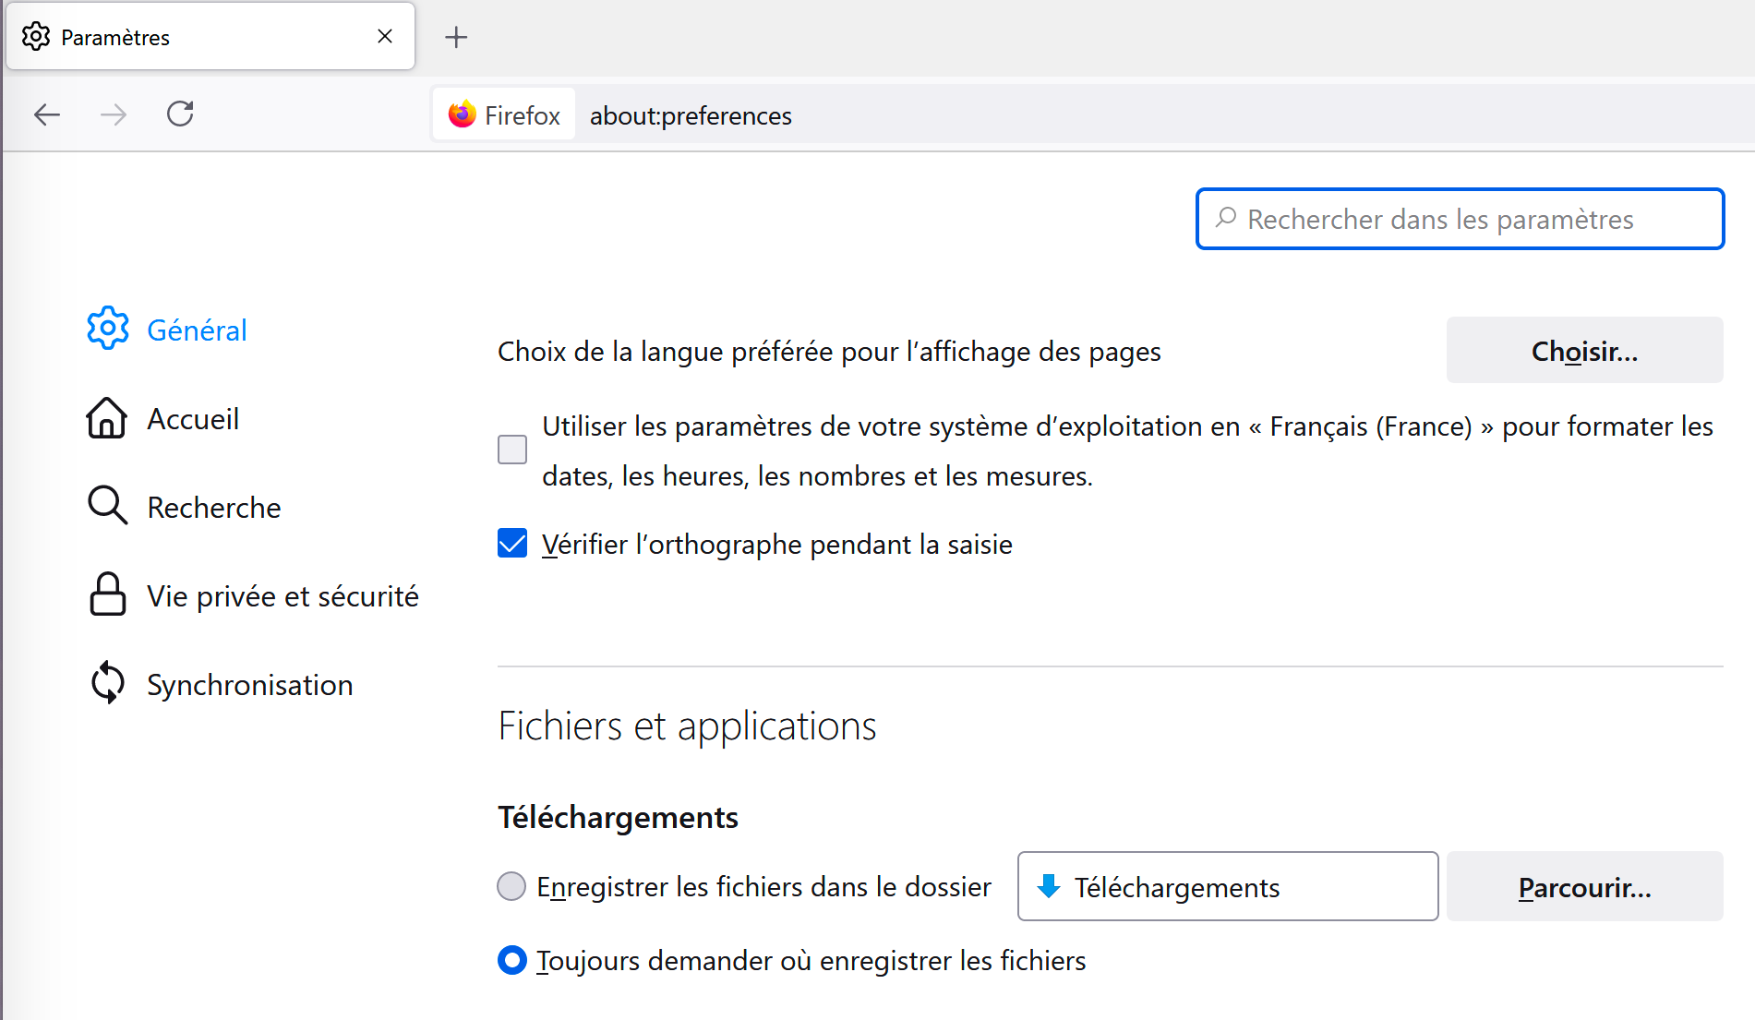
Task: Select the Paramètres tab
Action: (x=210, y=37)
